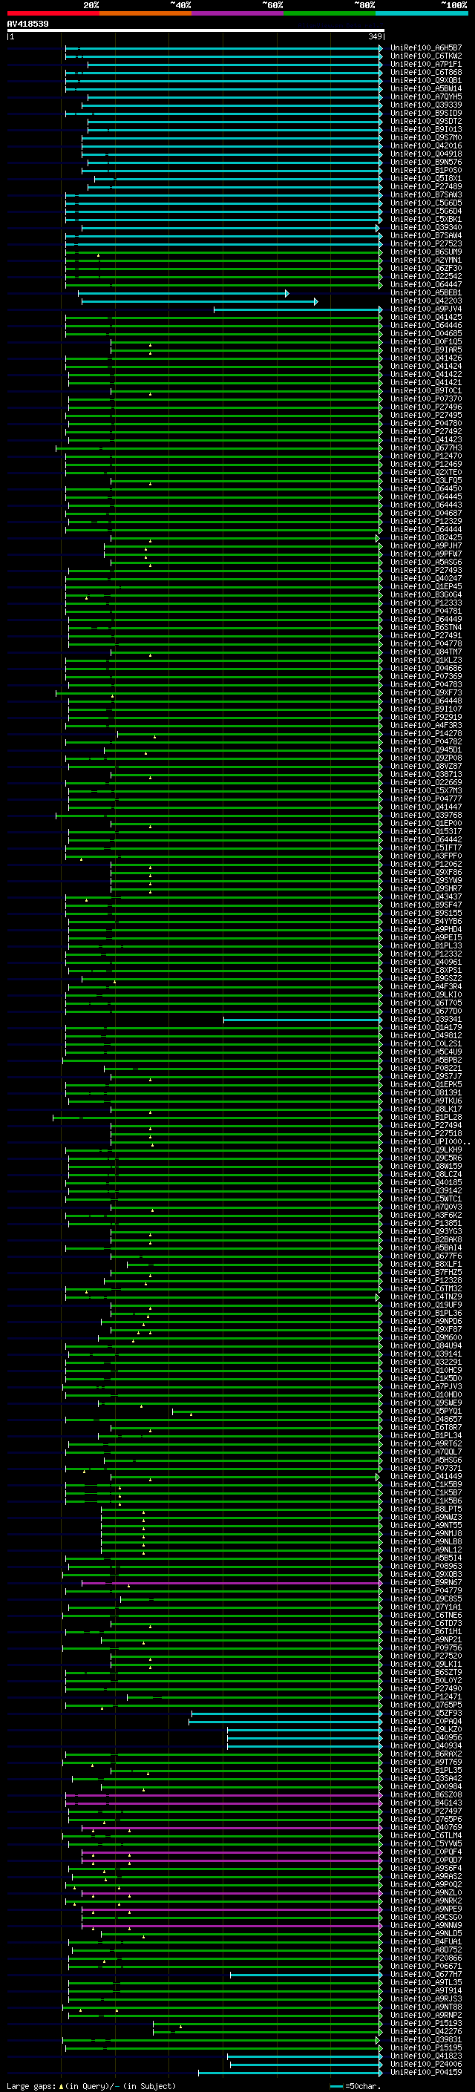Open hit UniRef100_A7P1F1

tap(425, 64)
